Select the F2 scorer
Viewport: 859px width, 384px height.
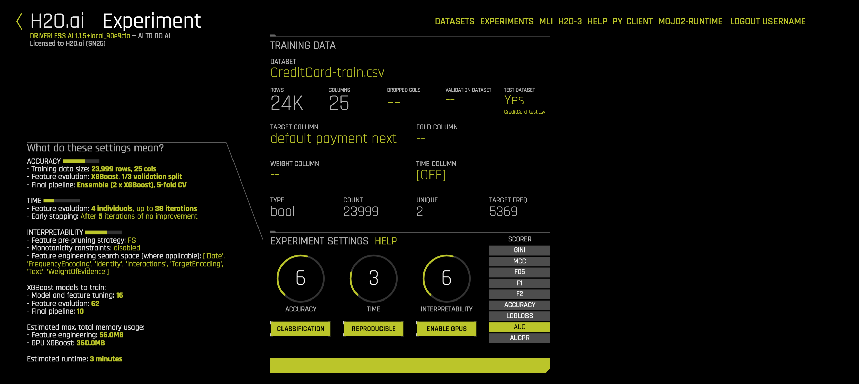click(519, 294)
